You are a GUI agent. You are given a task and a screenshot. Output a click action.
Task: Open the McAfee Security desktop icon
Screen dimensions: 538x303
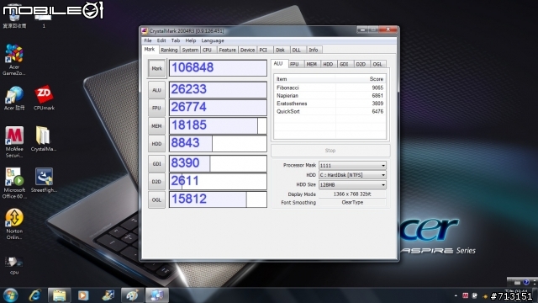click(x=14, y=142)
